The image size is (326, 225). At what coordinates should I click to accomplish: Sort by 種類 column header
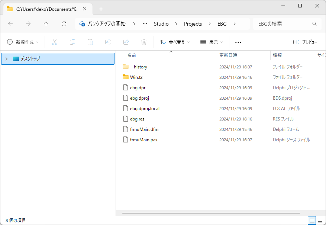[x=277, y=55]
